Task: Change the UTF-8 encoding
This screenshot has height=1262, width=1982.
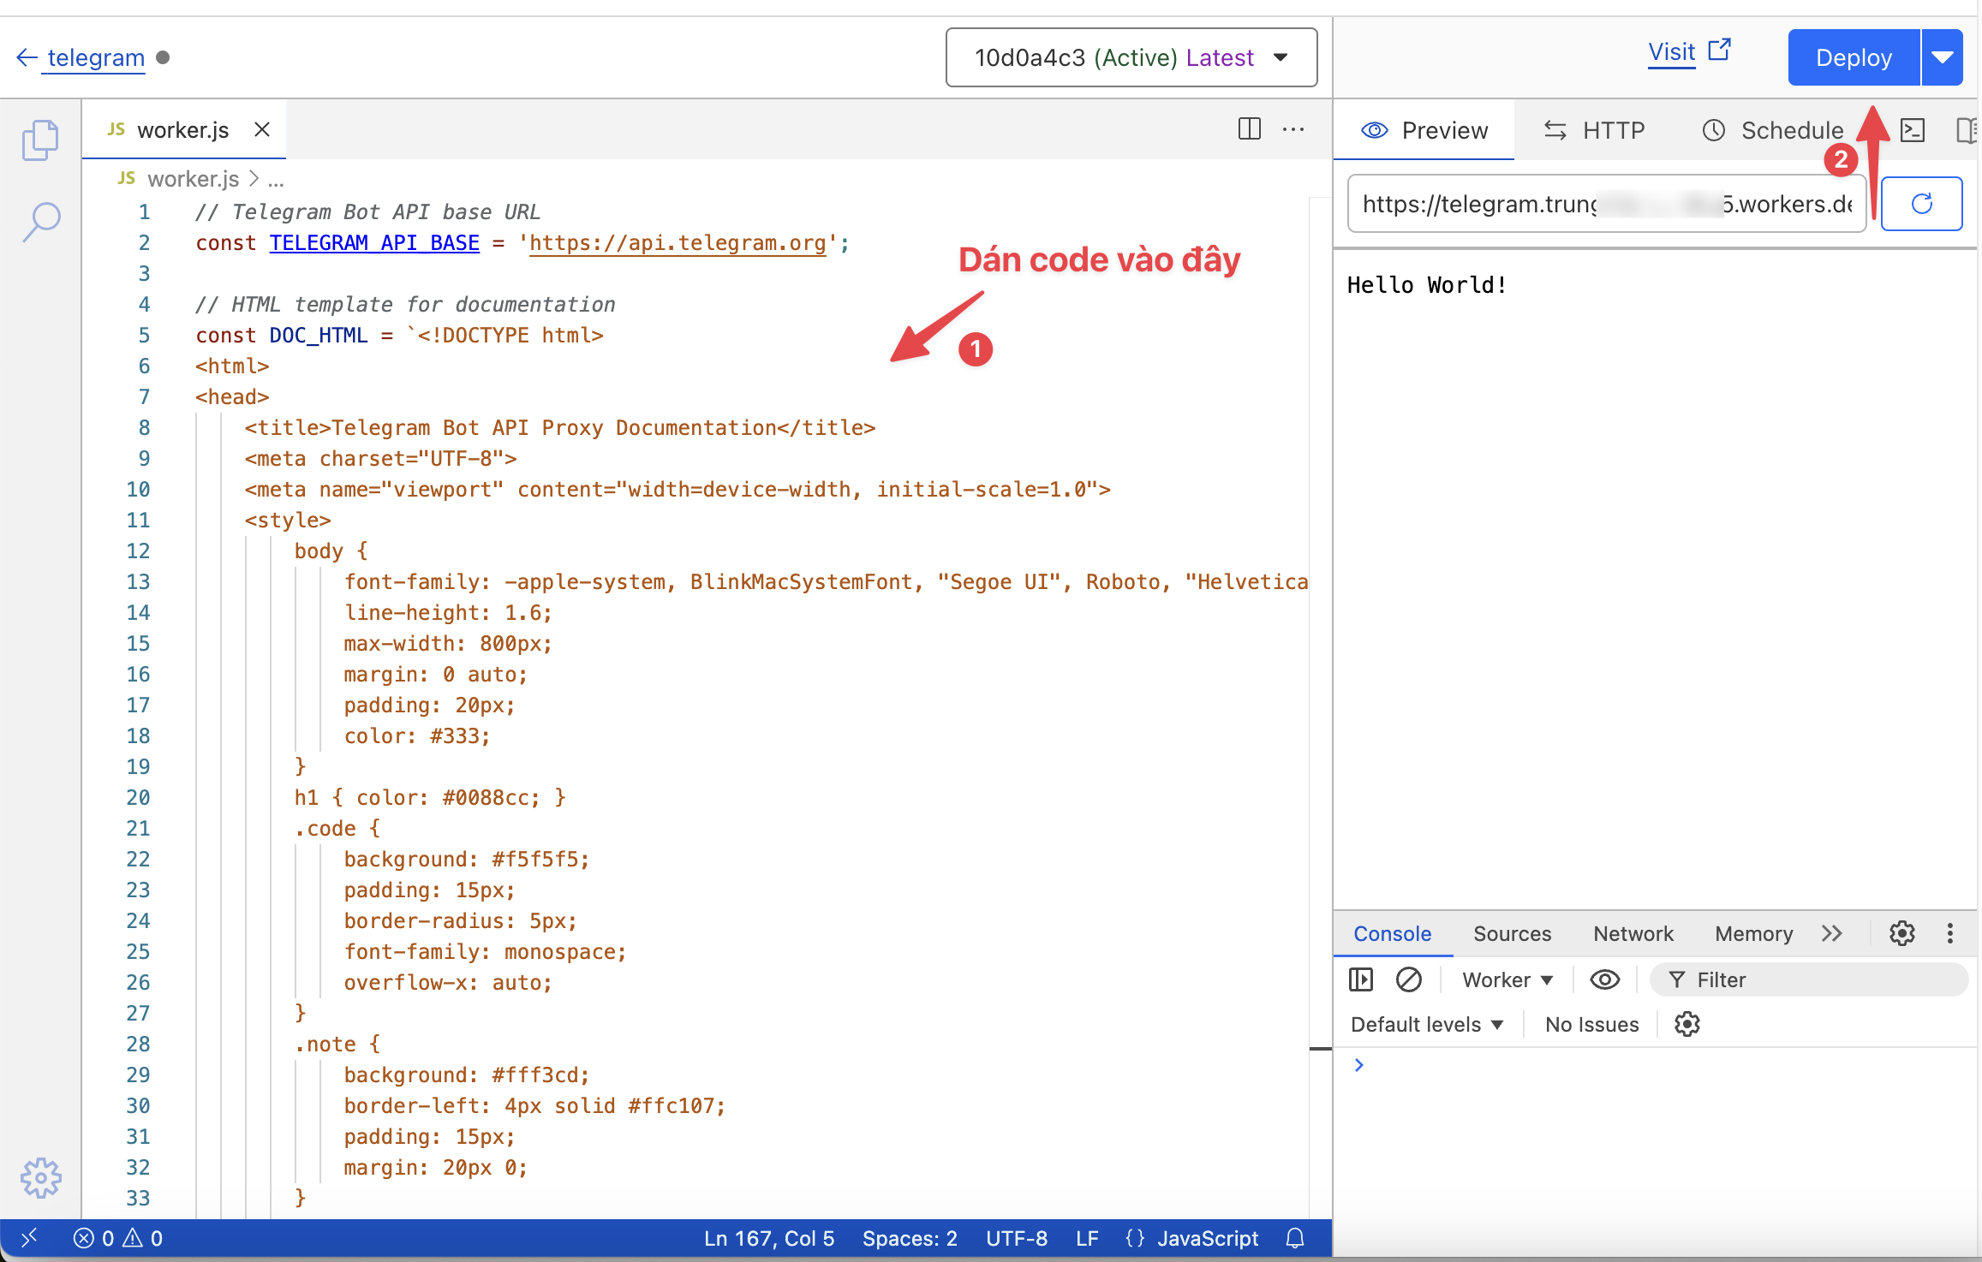Action: (1016, 1238)
